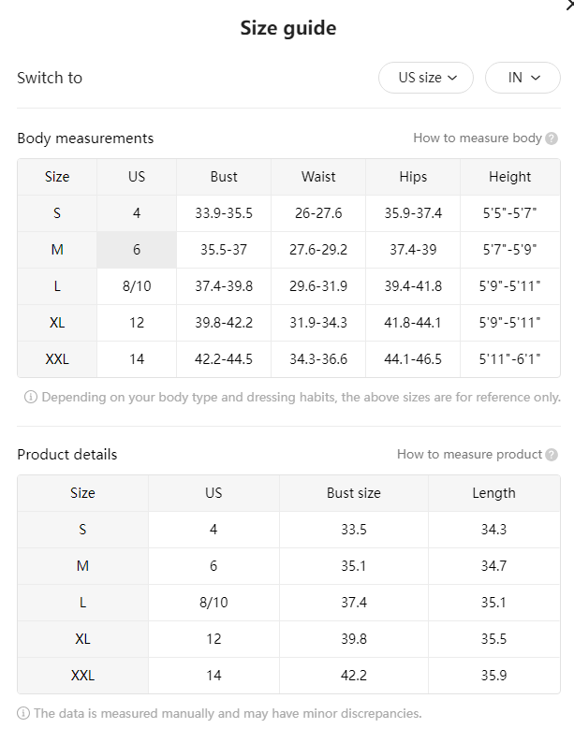Open the How to measure body link
This screenshot has width=574, height=743.
478,138
